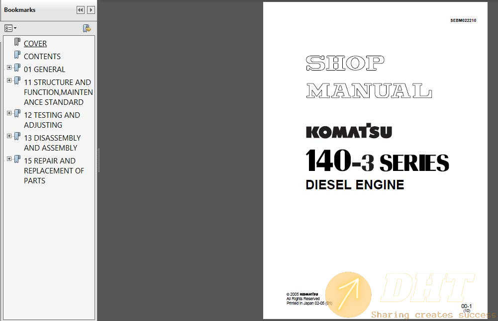This screenshot has width=498, height=321.
Task: Click the bookmark icon beside CONTENTS
Action: pyautogui.click(x=17, y=56)
